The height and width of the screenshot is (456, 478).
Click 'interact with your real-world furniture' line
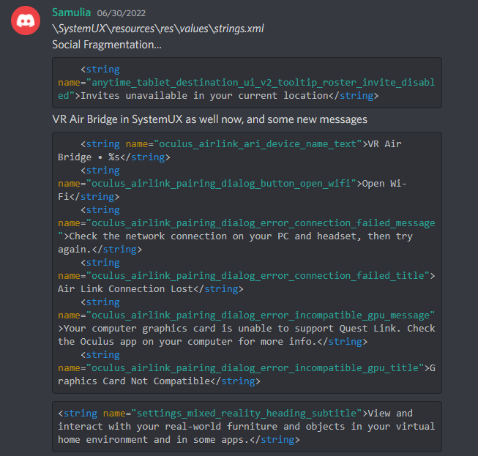click(246, 427)
